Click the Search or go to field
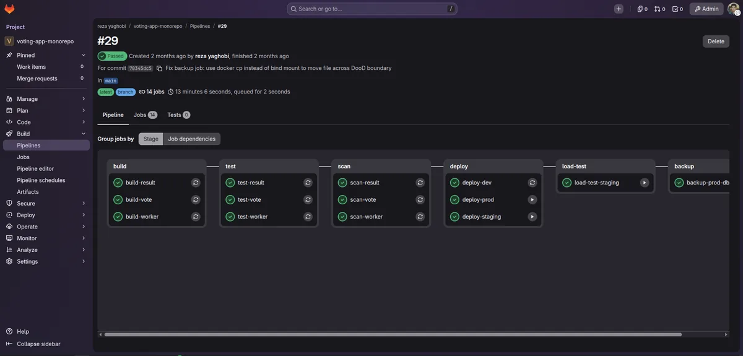The width and height of the screenshot is (743, 356). pyautogui.click(x=372, y=9)
